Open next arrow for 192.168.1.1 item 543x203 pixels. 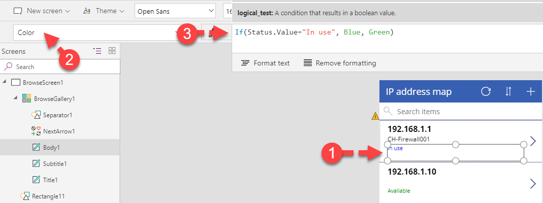tap(533, 141)
